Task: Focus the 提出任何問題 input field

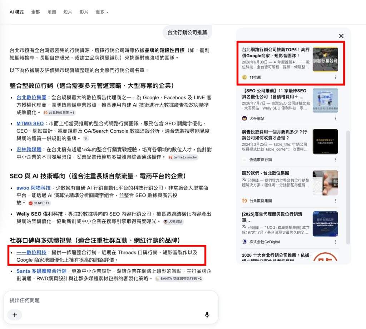Action: point(111,300)
